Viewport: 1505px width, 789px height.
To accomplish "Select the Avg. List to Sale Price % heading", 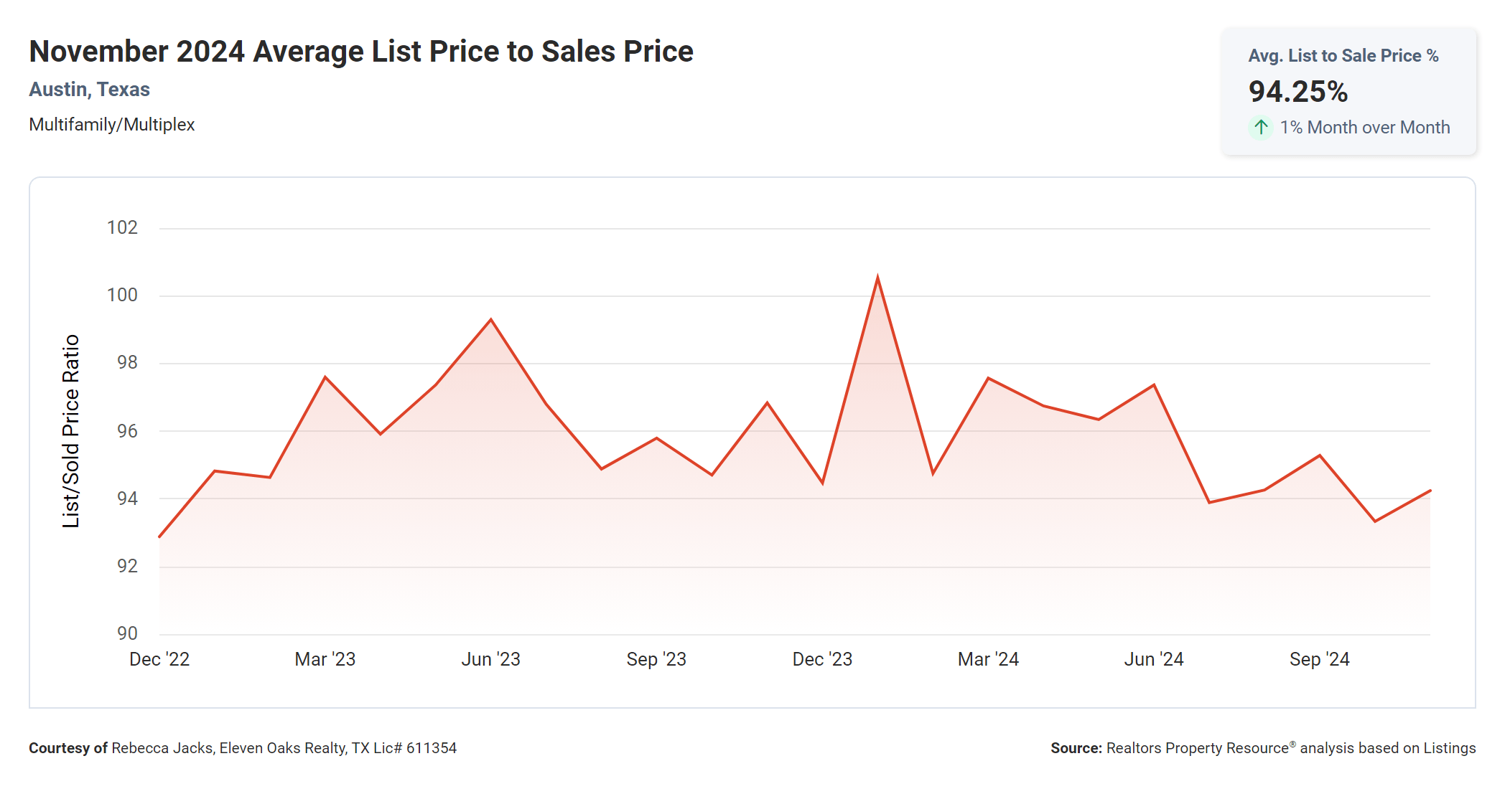I will 1343,56.
